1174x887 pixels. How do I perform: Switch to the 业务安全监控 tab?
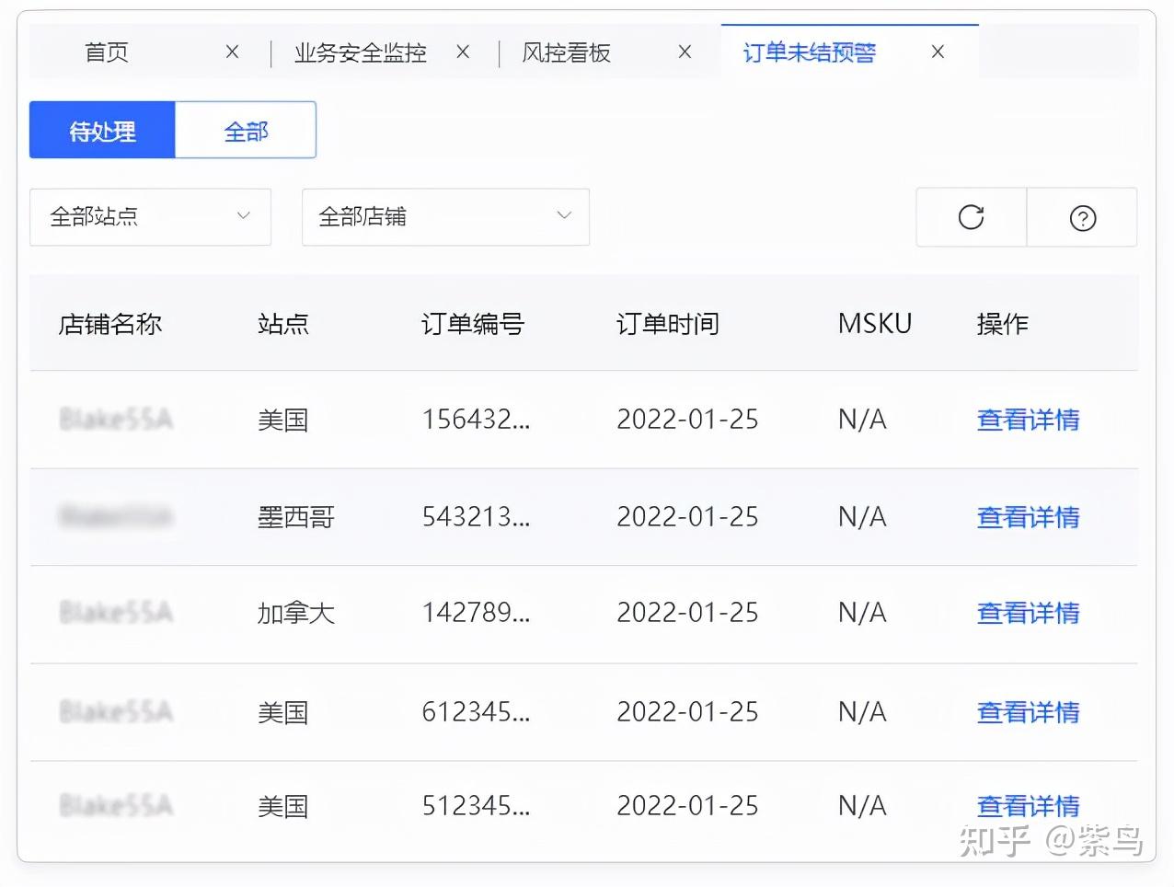click(360, 52)
